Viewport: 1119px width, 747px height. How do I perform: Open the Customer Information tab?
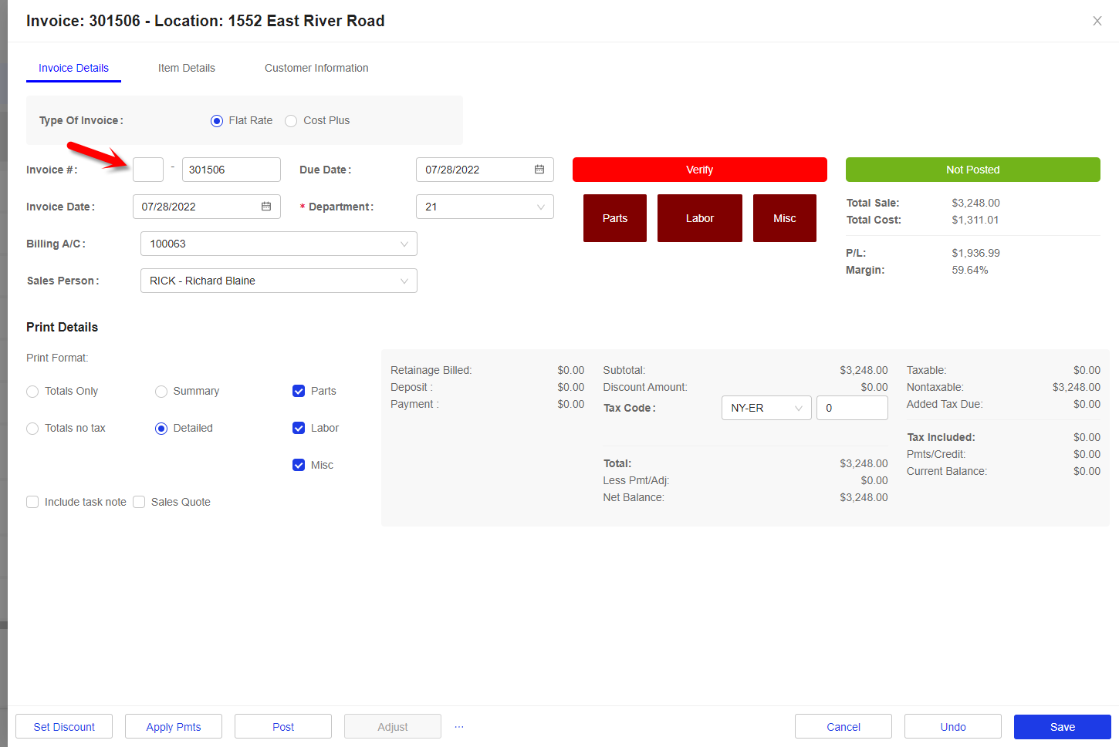[x=316, y=68]
